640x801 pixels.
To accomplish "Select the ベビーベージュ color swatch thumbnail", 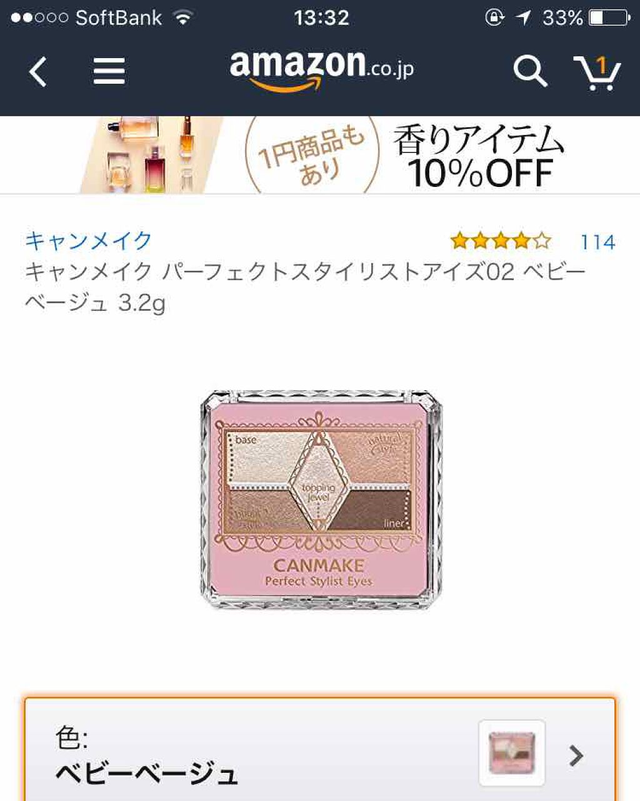I will tap(512, 753).
